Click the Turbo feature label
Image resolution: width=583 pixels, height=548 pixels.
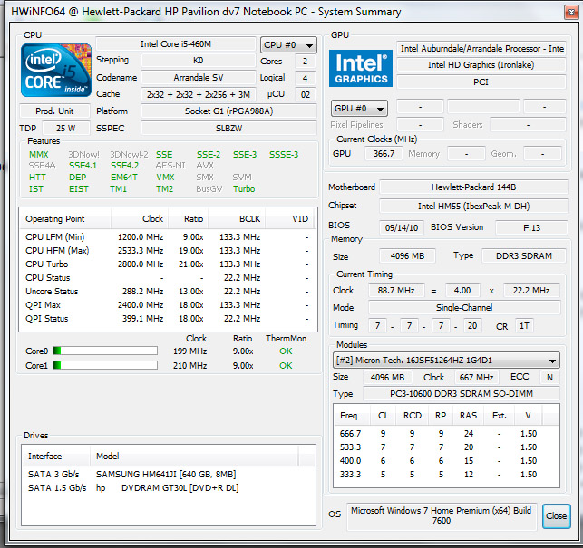tap(244, 189)
